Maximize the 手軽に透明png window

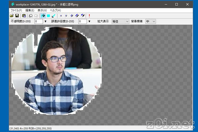click(177, 4)
